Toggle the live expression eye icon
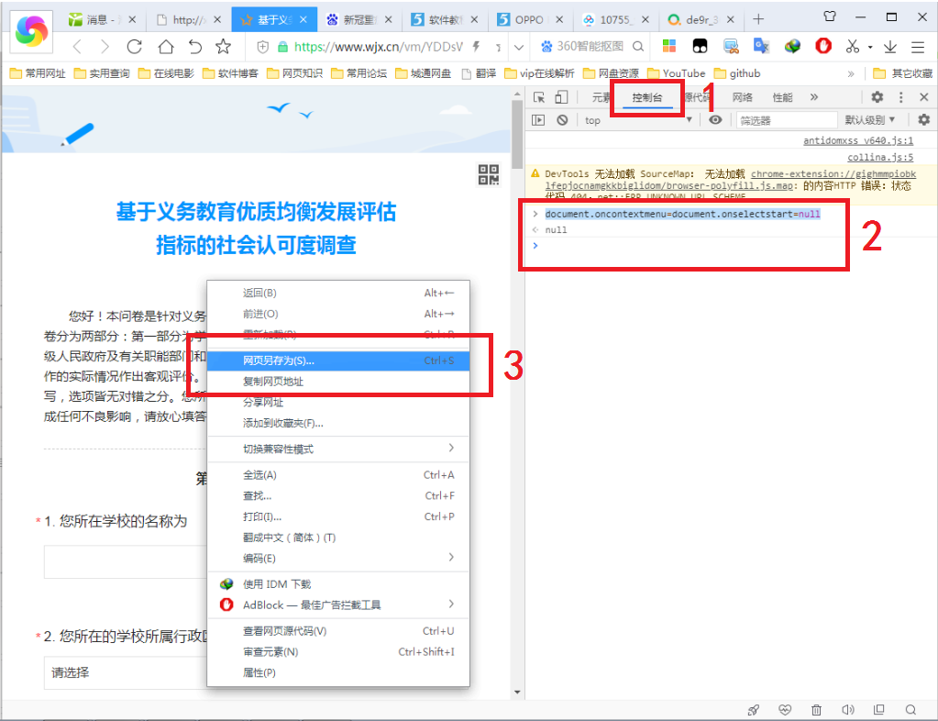Image resolution: width=938 pixels, height=721 pixels. (714, 118)
